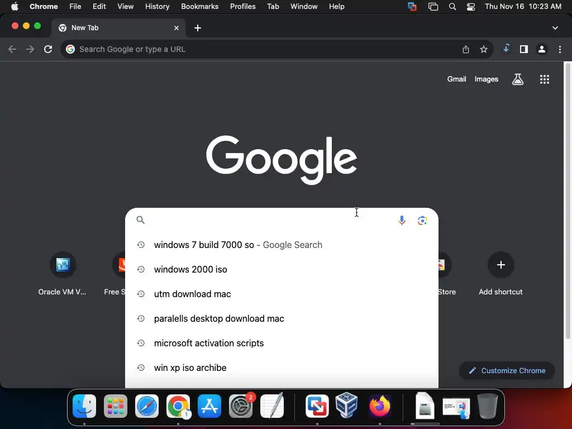The height and width of the screenshot is (429, 572).
Task: Click the Images link
Action: point(487,79)
